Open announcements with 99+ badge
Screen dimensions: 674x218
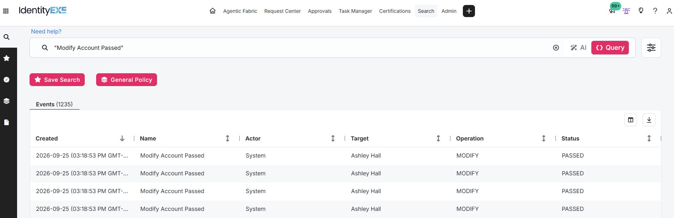click(612, 10)
